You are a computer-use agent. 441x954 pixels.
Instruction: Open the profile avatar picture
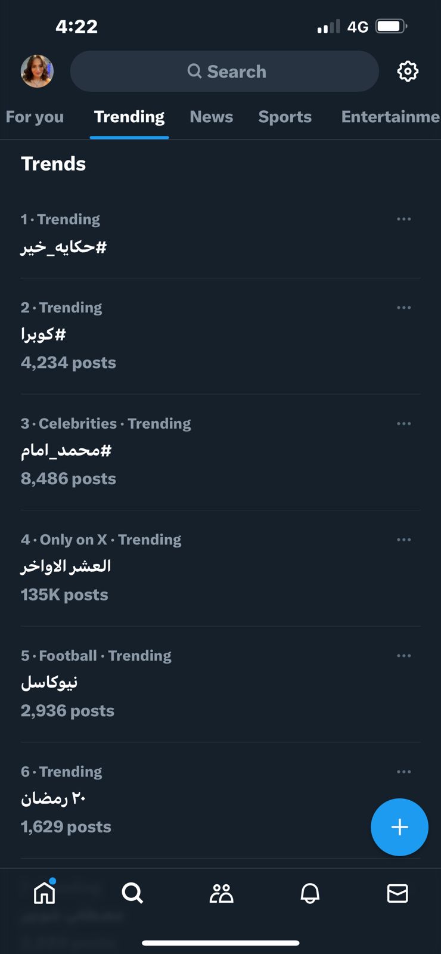pyautogui.click(x=37, y=72)
